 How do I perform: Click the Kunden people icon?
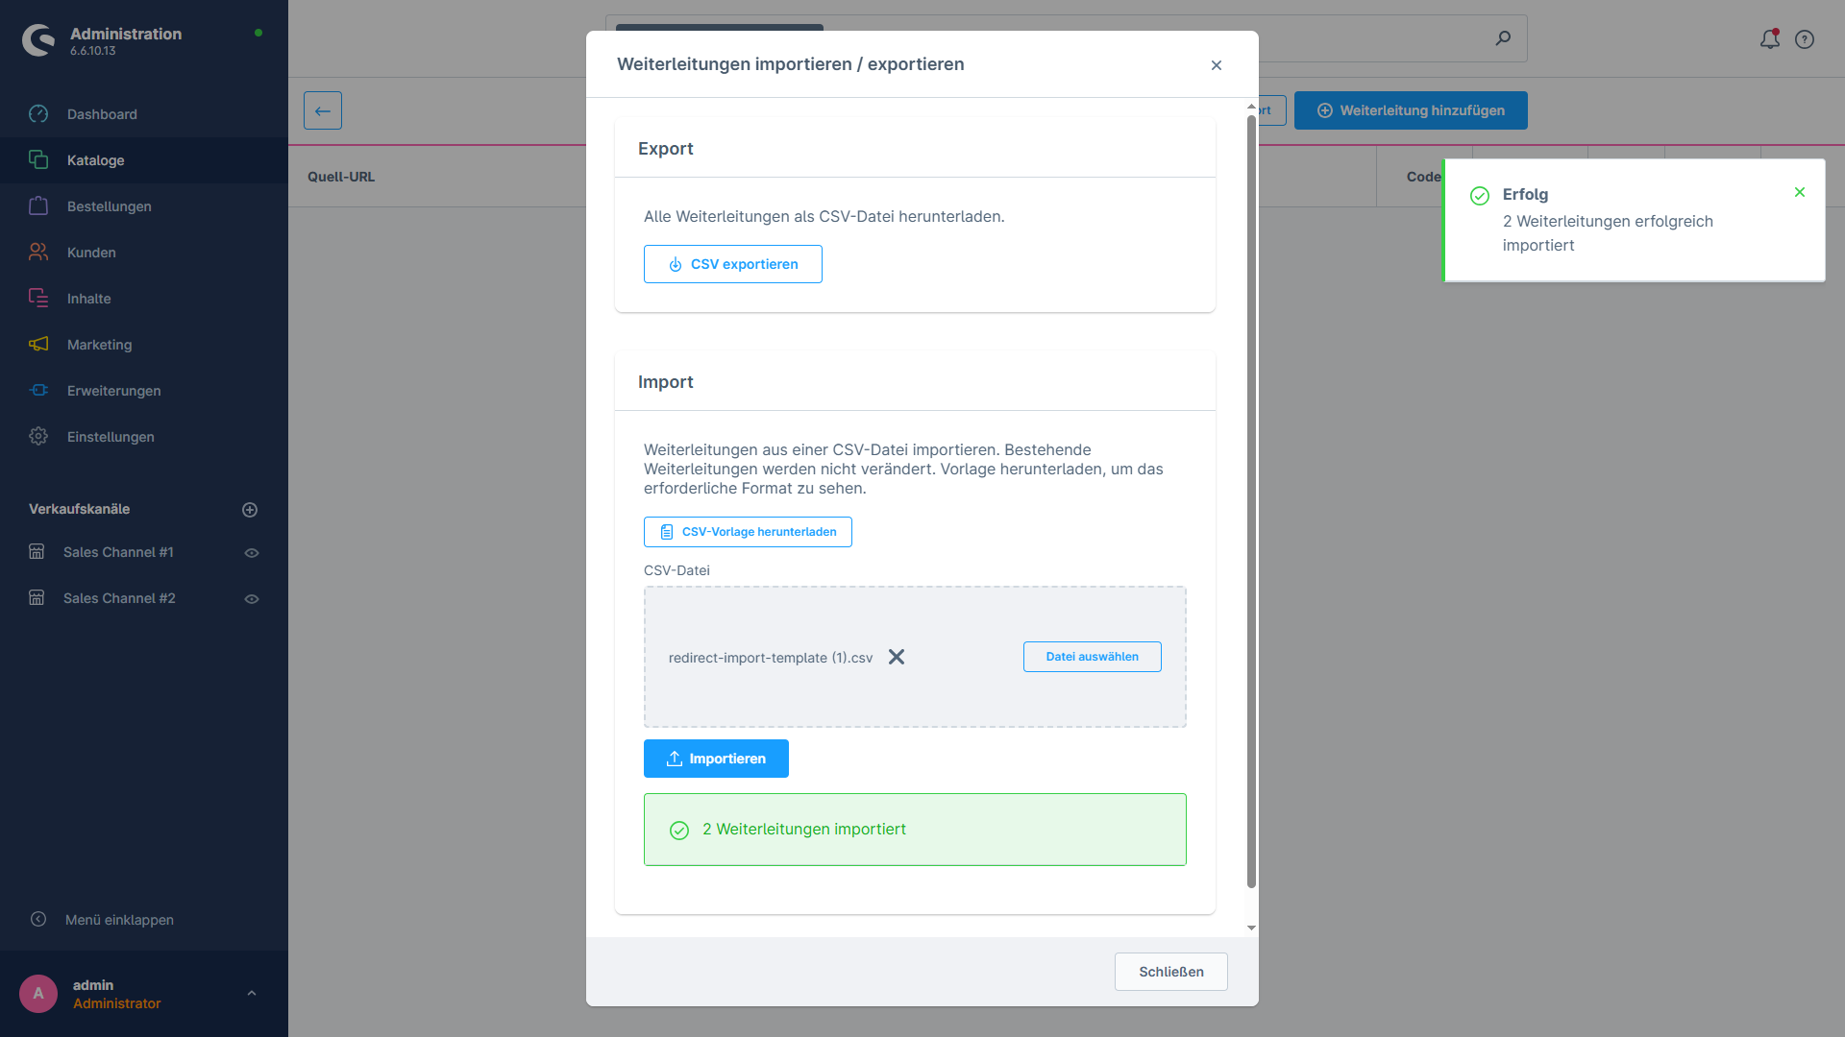point(38,252)
